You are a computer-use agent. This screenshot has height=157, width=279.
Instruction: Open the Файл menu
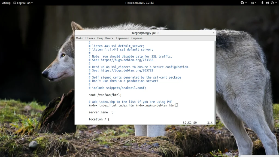(79, 38)
